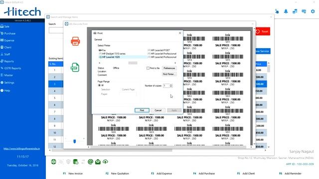Click F1 New Invoice shortcut
Viewport: 319px width, 179px height.
(x=73, y=174)
